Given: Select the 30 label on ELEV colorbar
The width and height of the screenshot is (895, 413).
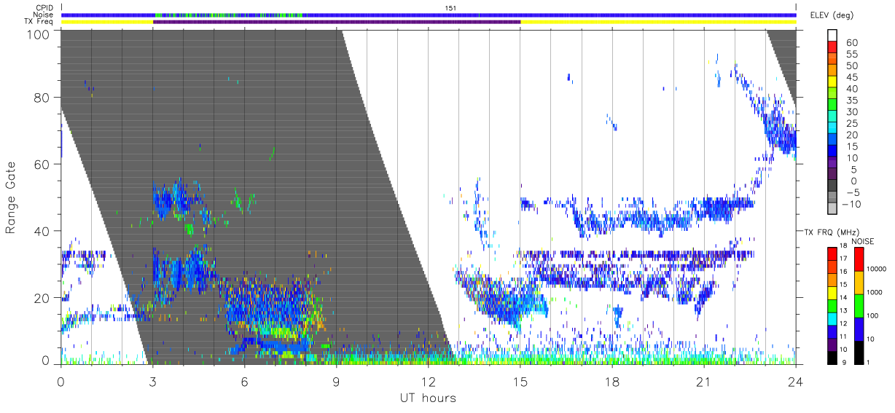Looking at the screenshot, I should pyautogui.click(x=852, y=111).
